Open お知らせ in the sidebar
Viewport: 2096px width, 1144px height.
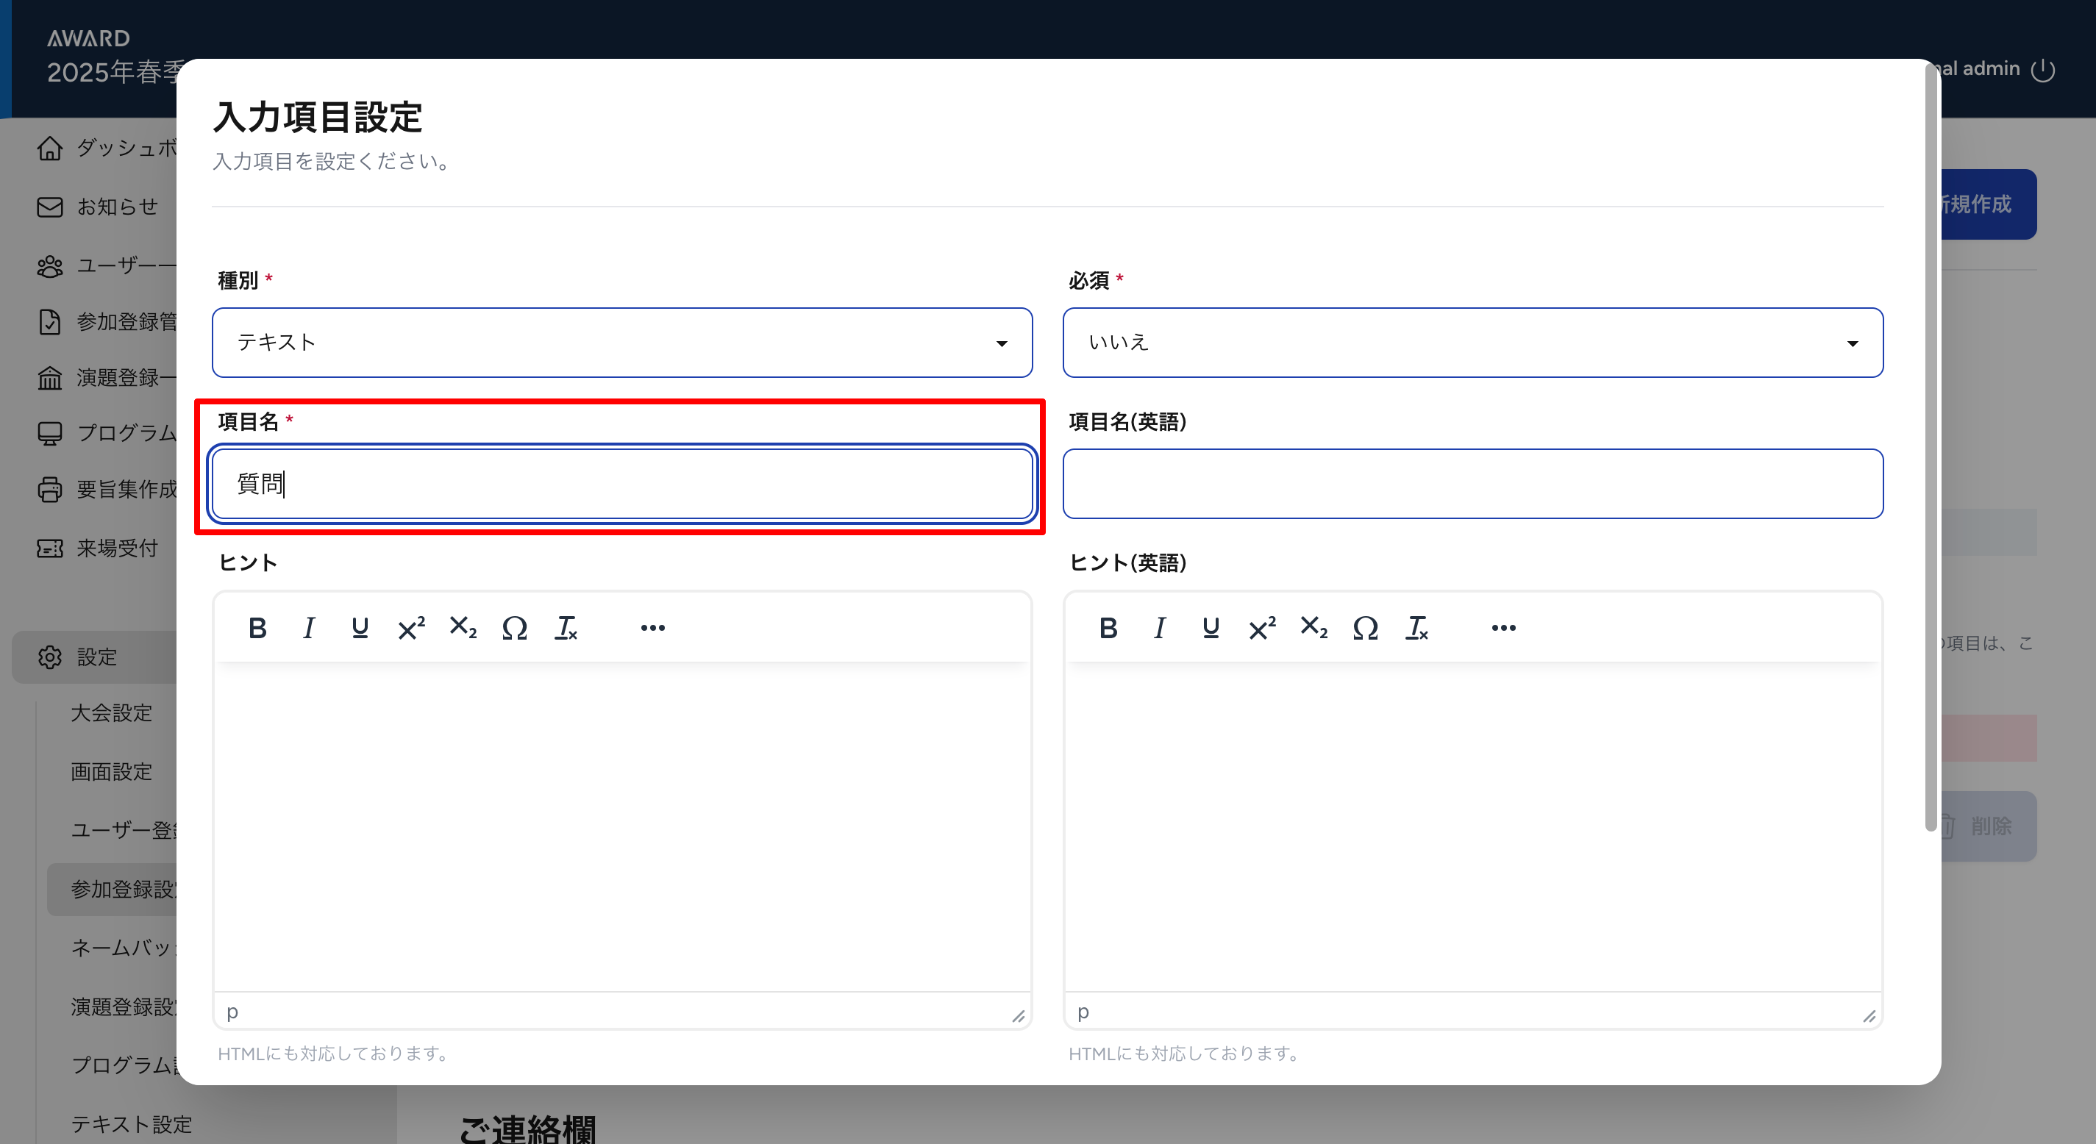point(117,207)
